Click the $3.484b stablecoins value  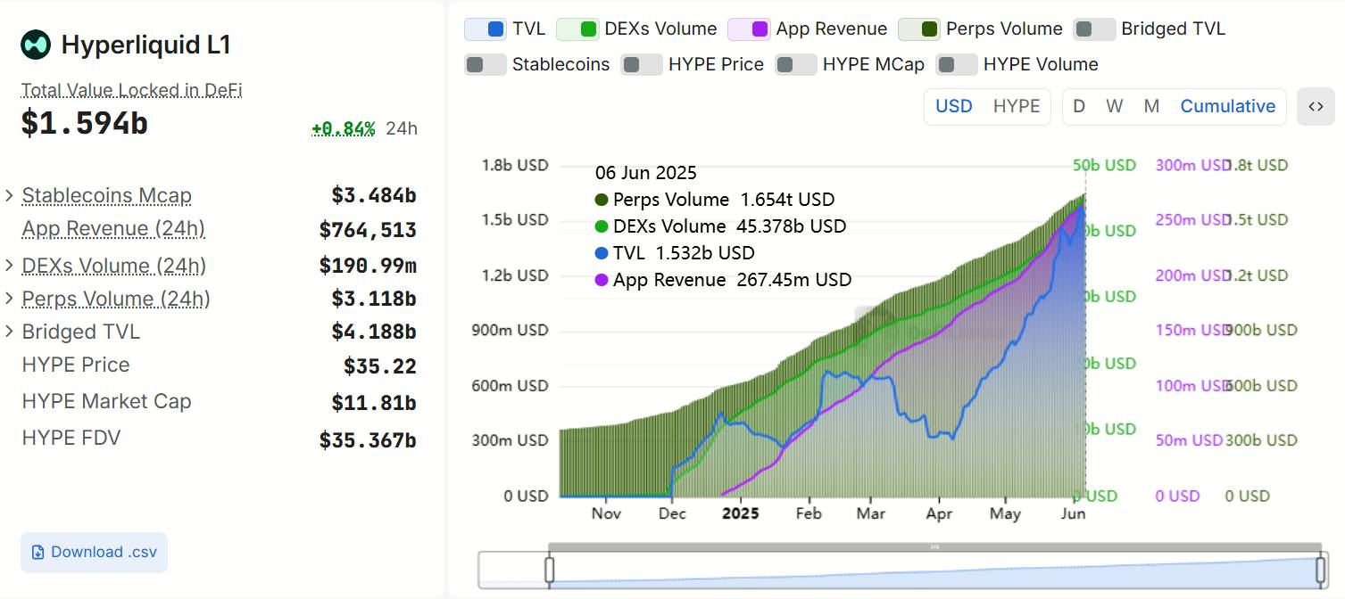tap(374, 196)
